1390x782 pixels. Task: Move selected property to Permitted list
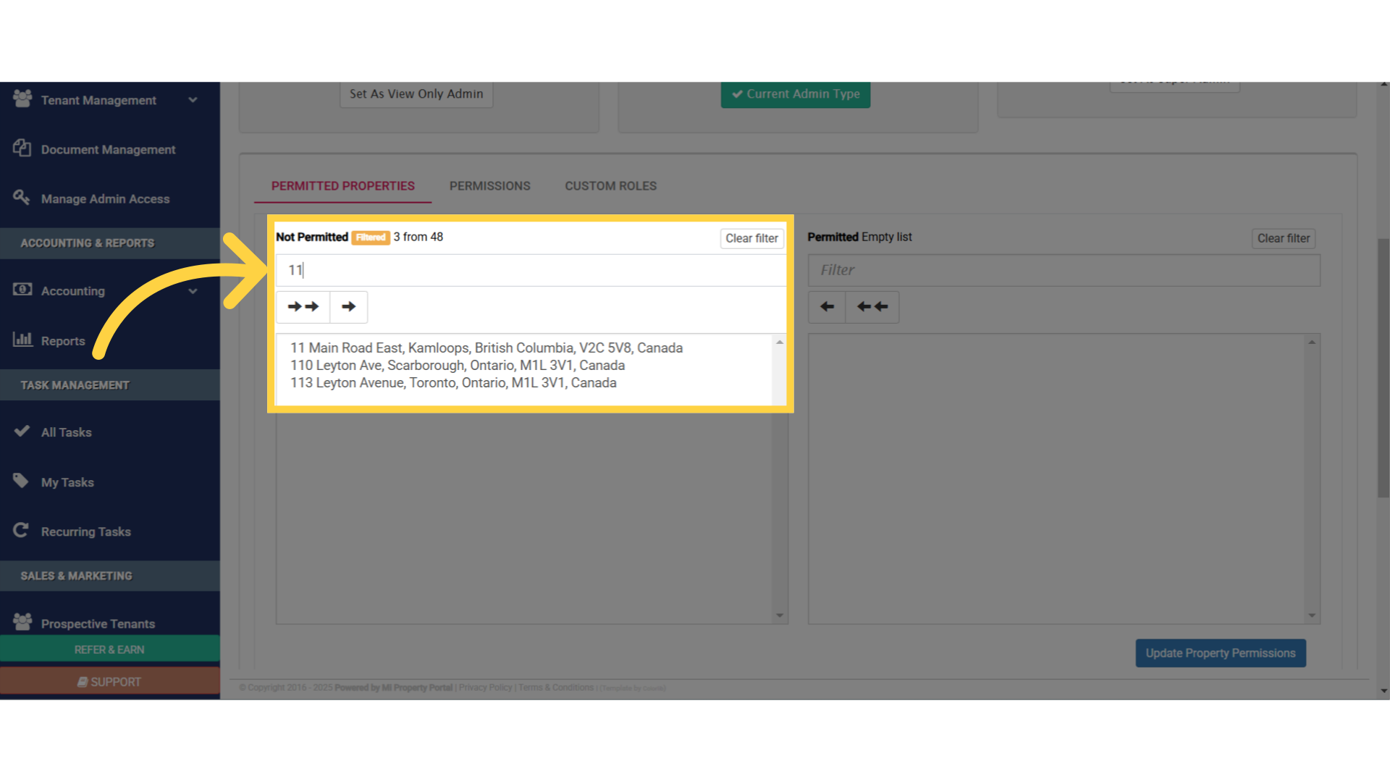tap(349, 307)
